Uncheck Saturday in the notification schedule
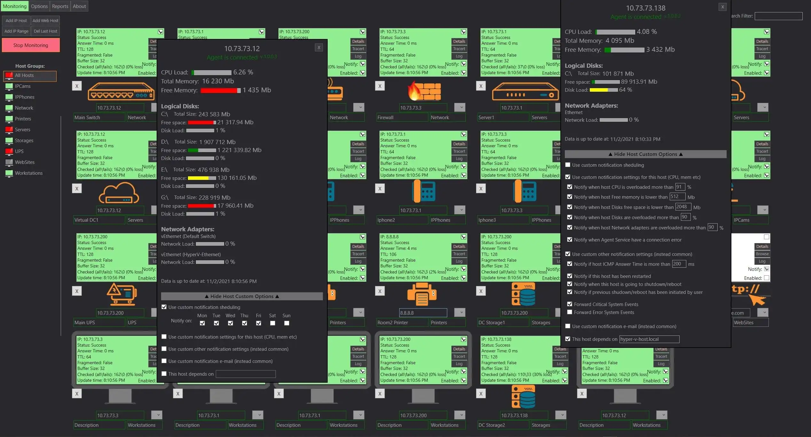This screenshot has height=437, width=811. click(272, 323)
